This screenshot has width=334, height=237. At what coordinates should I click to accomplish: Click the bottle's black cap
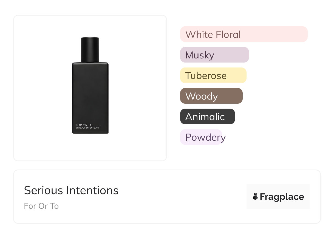click(90, 49)
